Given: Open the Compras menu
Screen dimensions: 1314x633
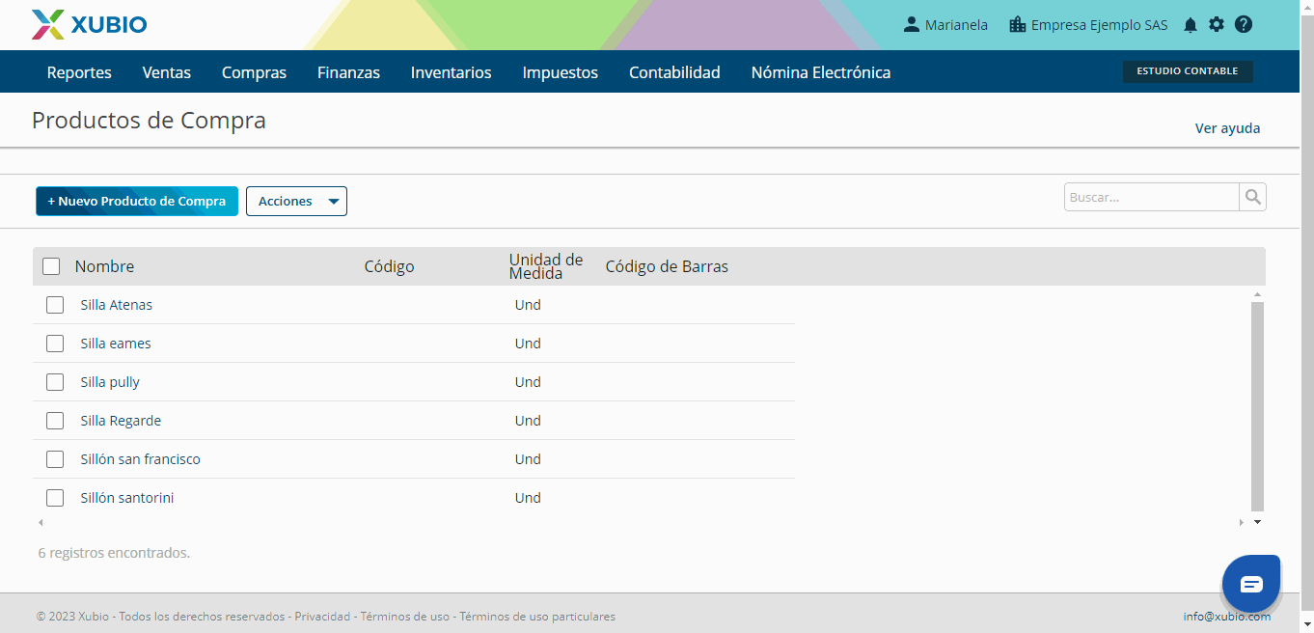Looking at the screenshot, I should 254,72.
